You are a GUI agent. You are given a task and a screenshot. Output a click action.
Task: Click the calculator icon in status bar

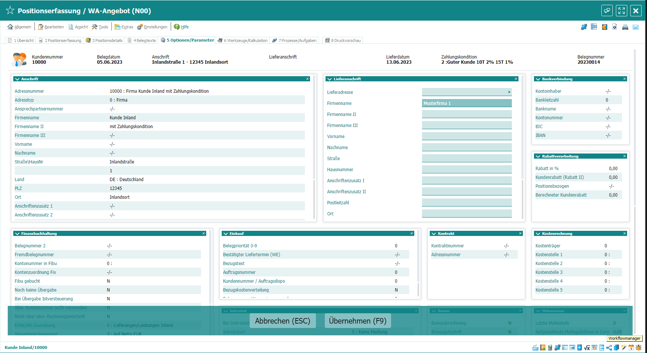point(550,347)
